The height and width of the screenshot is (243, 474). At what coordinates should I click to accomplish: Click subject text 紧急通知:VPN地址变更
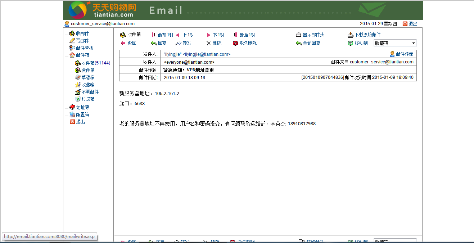[x=189, y=70]
